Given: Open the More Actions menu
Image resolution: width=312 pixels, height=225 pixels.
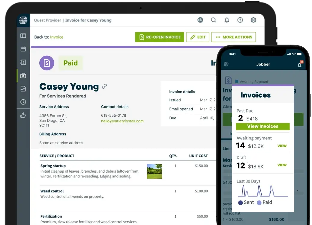Looking at the screenshot, I should 234,37.
